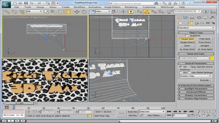Toggle the Angle Snap icon

[147, 12]
